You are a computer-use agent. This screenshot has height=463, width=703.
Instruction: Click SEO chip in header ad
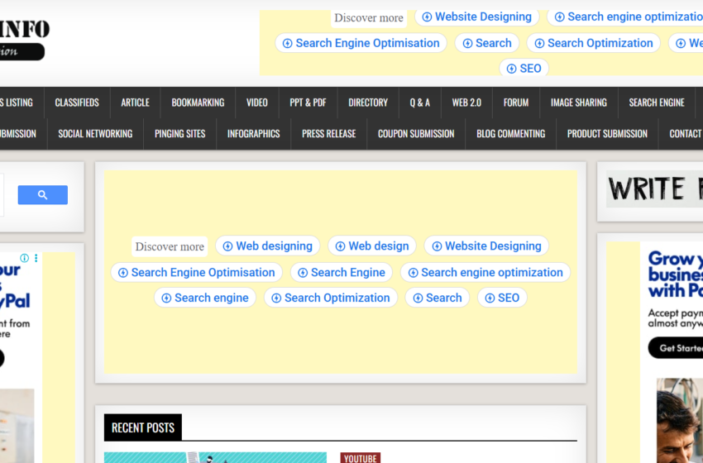(524, 68)
